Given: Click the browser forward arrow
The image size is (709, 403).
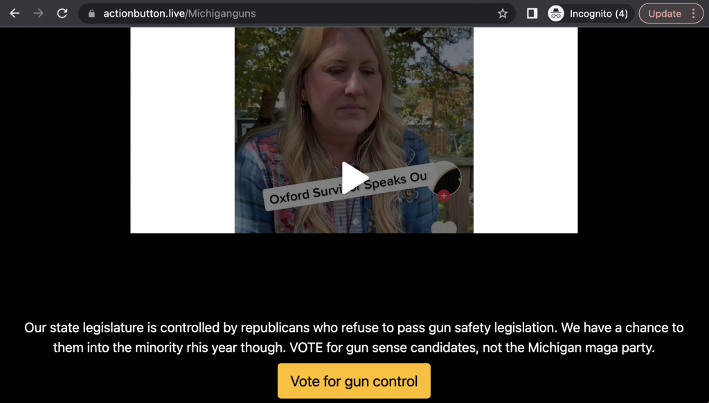Looking at the screenshot, I should (x=39, y=14).
